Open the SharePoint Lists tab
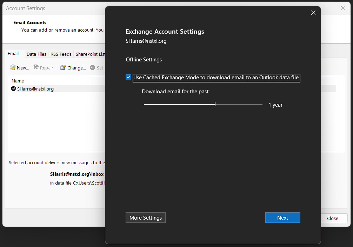 coord(90,54)
